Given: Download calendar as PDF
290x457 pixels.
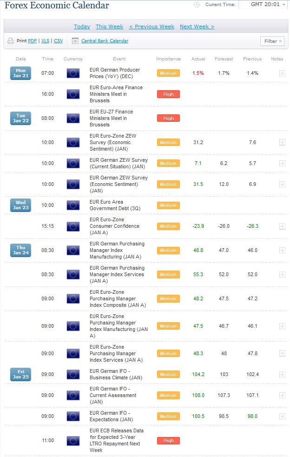Looking at the screenshot, I should pos(32,41).
